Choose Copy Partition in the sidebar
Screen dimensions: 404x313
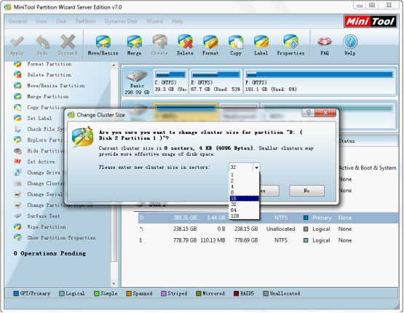click(47, 108)
